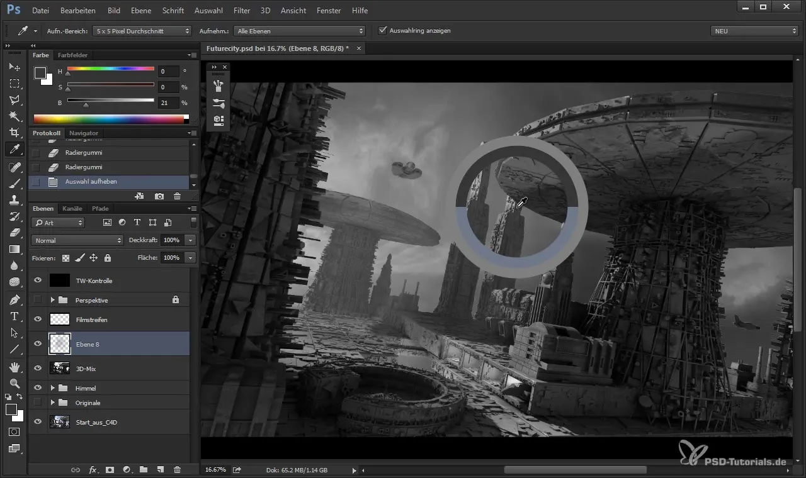Image resolution: width=806 pixels, height=478 pixels.
Task: Select the Magic Wand tool
Action: [x=14, y=116]
